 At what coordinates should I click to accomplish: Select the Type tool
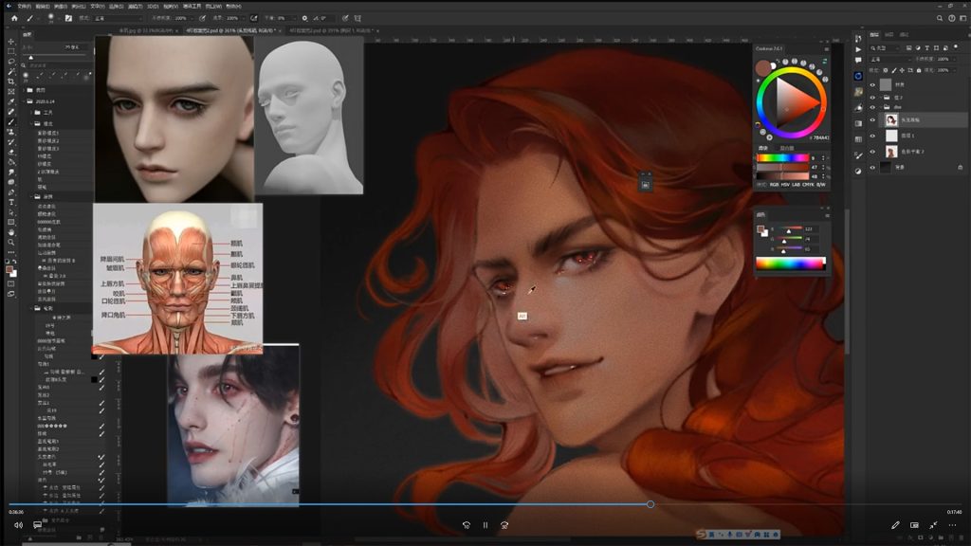click(11, 202)
